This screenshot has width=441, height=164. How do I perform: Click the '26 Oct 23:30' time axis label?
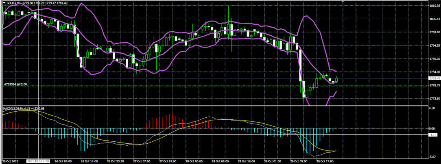[115, 162]
